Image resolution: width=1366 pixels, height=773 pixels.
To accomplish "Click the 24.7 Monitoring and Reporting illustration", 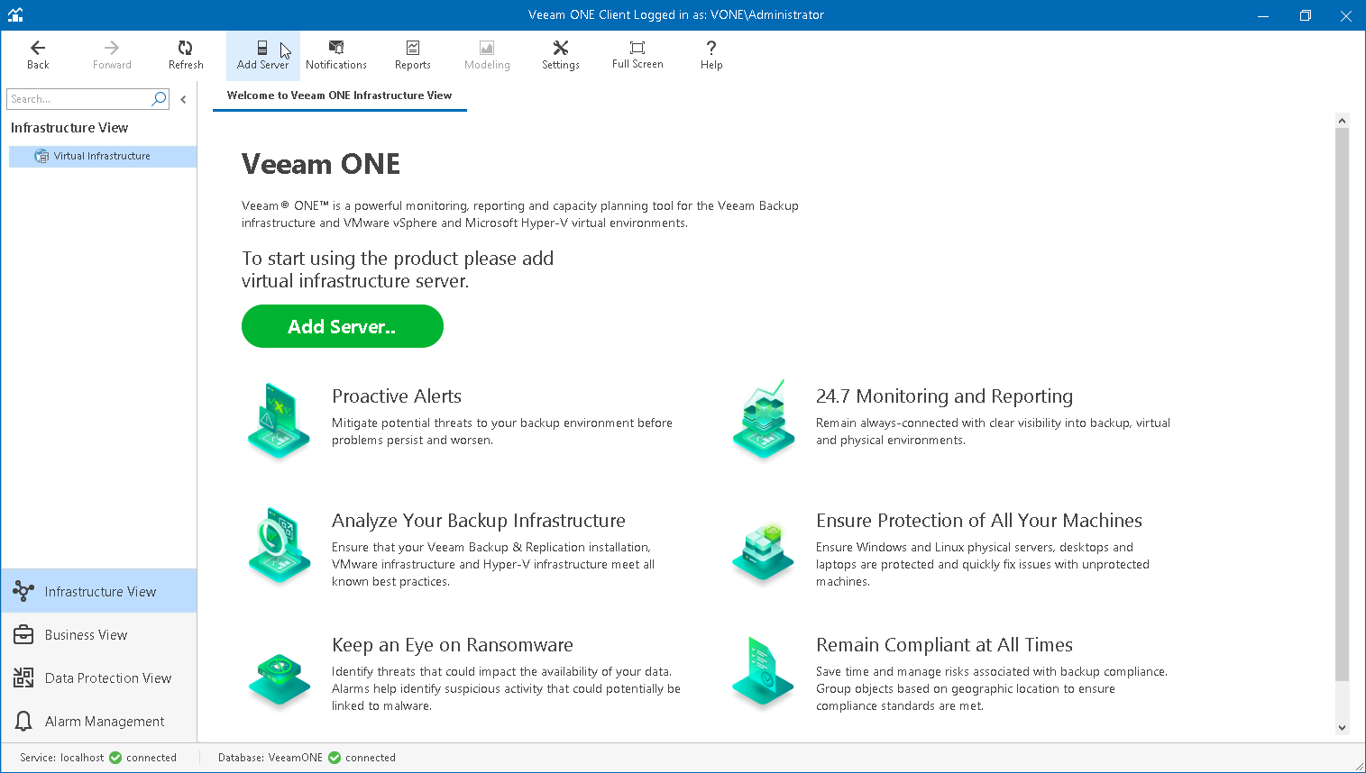I will coord(764,419).
